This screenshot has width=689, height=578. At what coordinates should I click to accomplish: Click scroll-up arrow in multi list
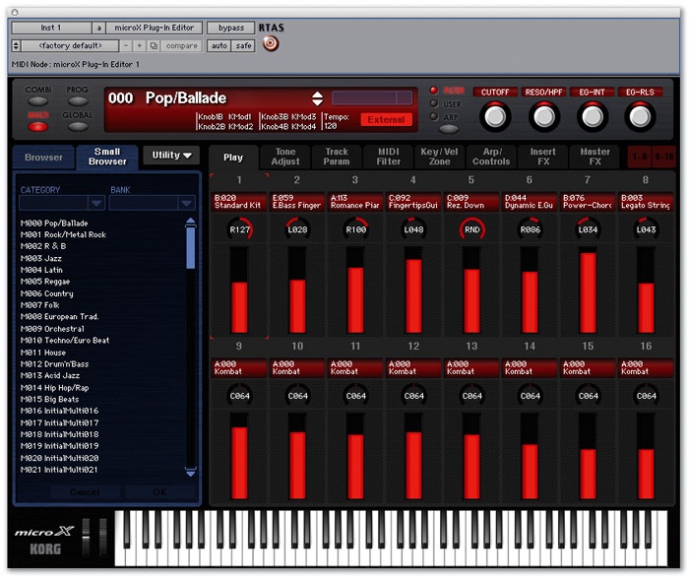pos(190,222)
